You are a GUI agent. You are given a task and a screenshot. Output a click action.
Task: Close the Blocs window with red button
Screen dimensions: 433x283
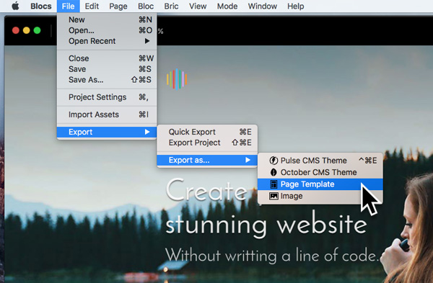click(16, 30)
